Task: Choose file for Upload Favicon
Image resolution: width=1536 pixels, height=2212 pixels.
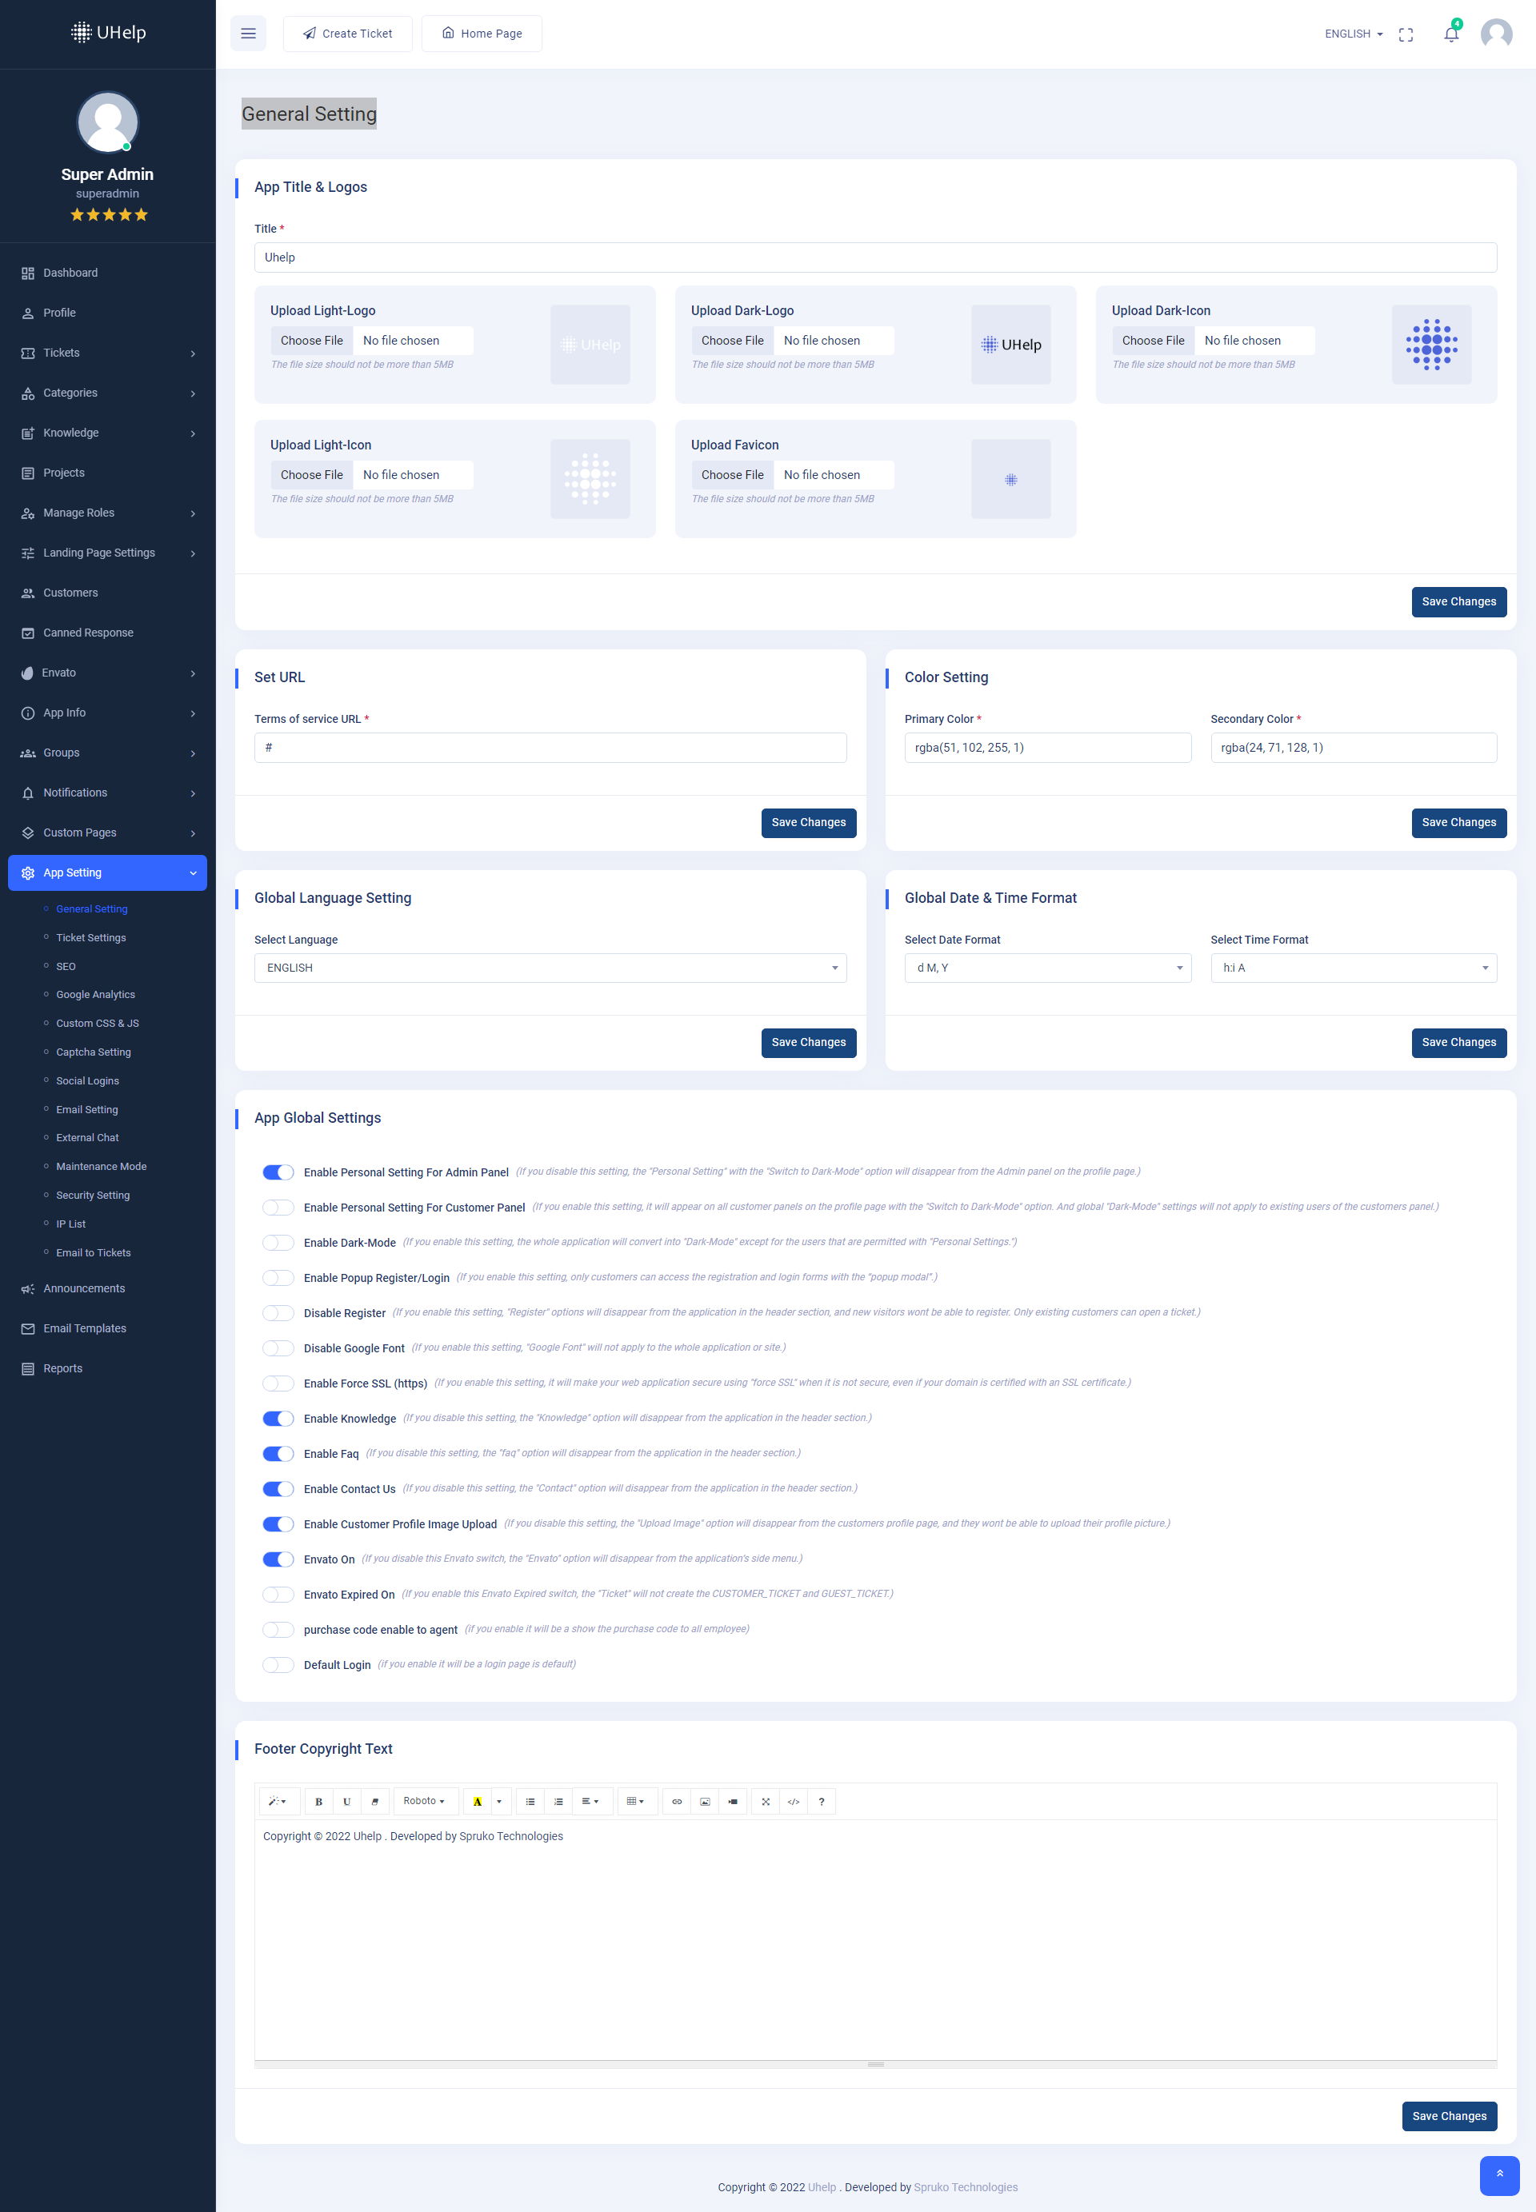Action: click(732, 475)
